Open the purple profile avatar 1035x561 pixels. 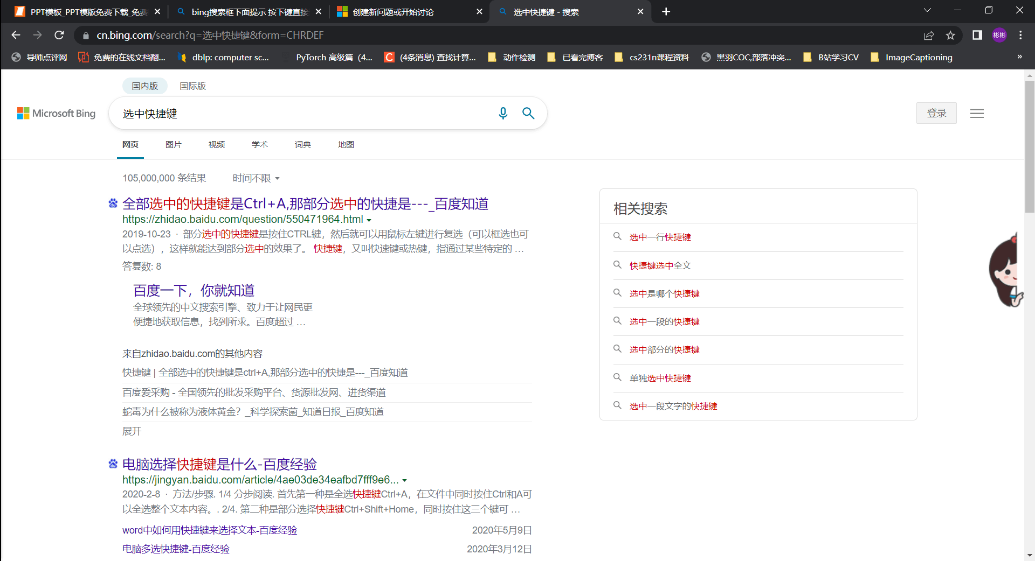click(x=999, y=35)
